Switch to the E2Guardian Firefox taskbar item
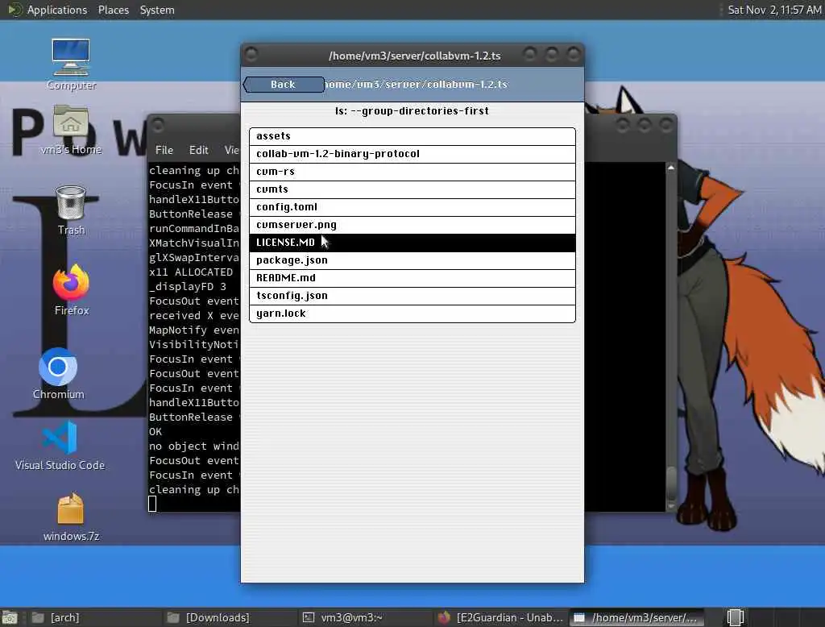Viewport: 825px width, 627px height. click(x=500, y=617)
